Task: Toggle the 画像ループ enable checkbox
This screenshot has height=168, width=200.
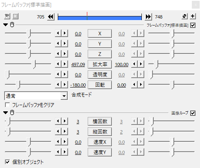Action: (193, 113)
